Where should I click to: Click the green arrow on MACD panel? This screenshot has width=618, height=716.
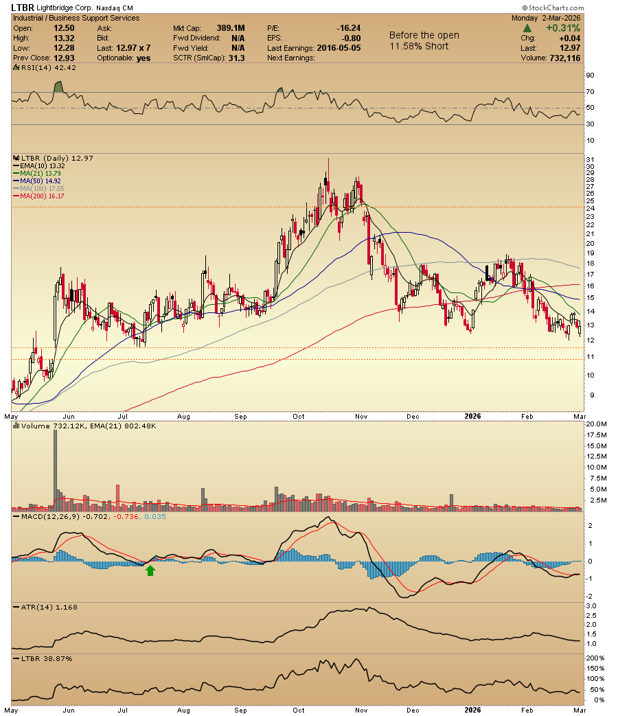coord(150,570)
